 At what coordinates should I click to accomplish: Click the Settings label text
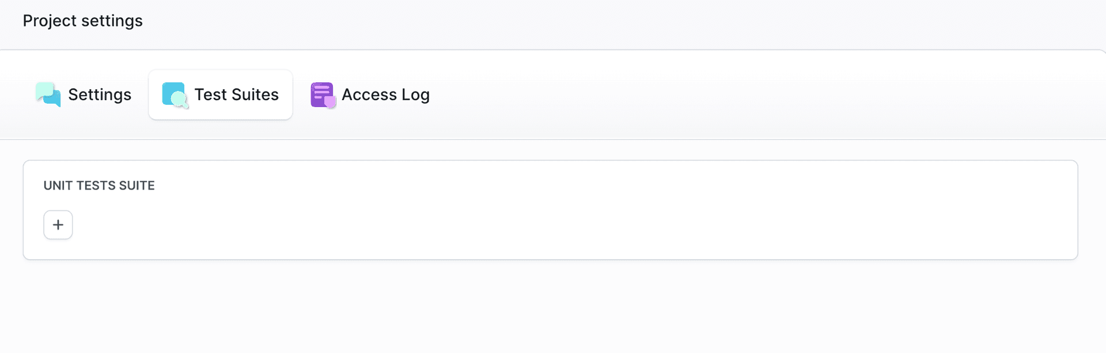[99, 94]
